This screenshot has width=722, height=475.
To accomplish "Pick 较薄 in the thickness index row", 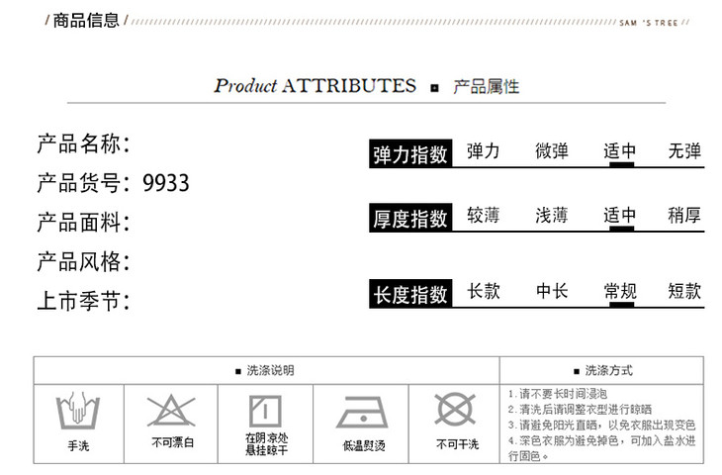I will tap(483, 215).
